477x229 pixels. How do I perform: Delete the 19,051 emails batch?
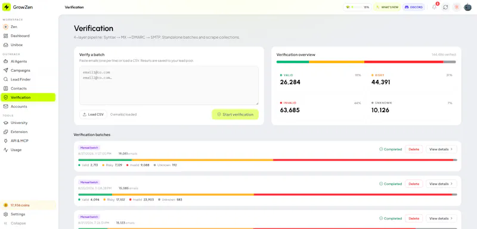[414, 149]
